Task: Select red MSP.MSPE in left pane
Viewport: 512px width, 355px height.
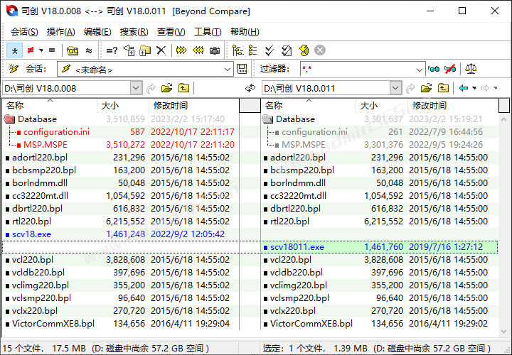Action: [45, 144]
